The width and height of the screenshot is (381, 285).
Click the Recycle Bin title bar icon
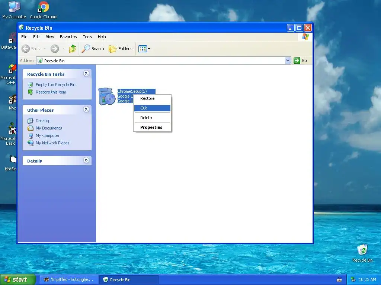[21, 27]
